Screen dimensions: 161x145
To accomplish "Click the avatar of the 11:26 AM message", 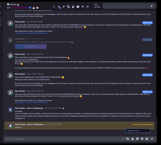I will pyautogui.click(x=10, y=76).
